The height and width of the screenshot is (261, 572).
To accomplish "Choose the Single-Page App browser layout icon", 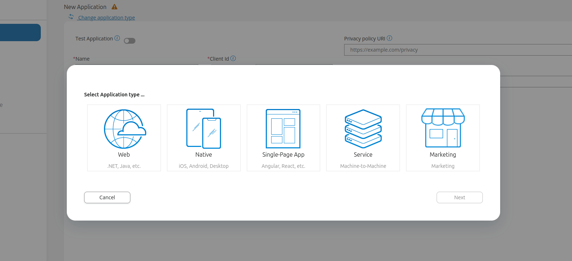I will tap(283, 129).
